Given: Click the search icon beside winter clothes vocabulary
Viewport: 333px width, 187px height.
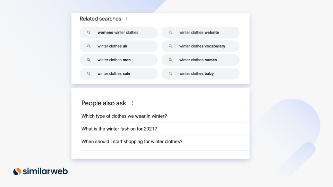Looking at the screenshot, I should click(170, 46).
